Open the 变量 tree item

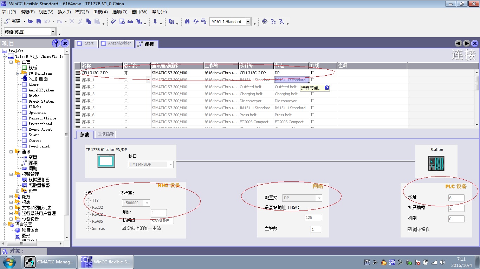click(x=33, y=157)
